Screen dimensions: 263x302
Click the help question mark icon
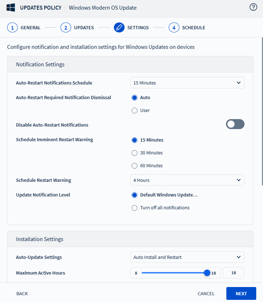tap(253, 7)
